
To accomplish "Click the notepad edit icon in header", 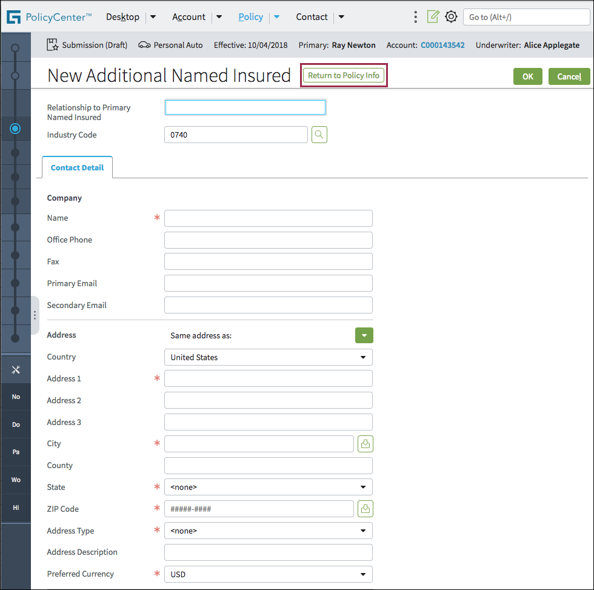I will (x=433, y=17).
